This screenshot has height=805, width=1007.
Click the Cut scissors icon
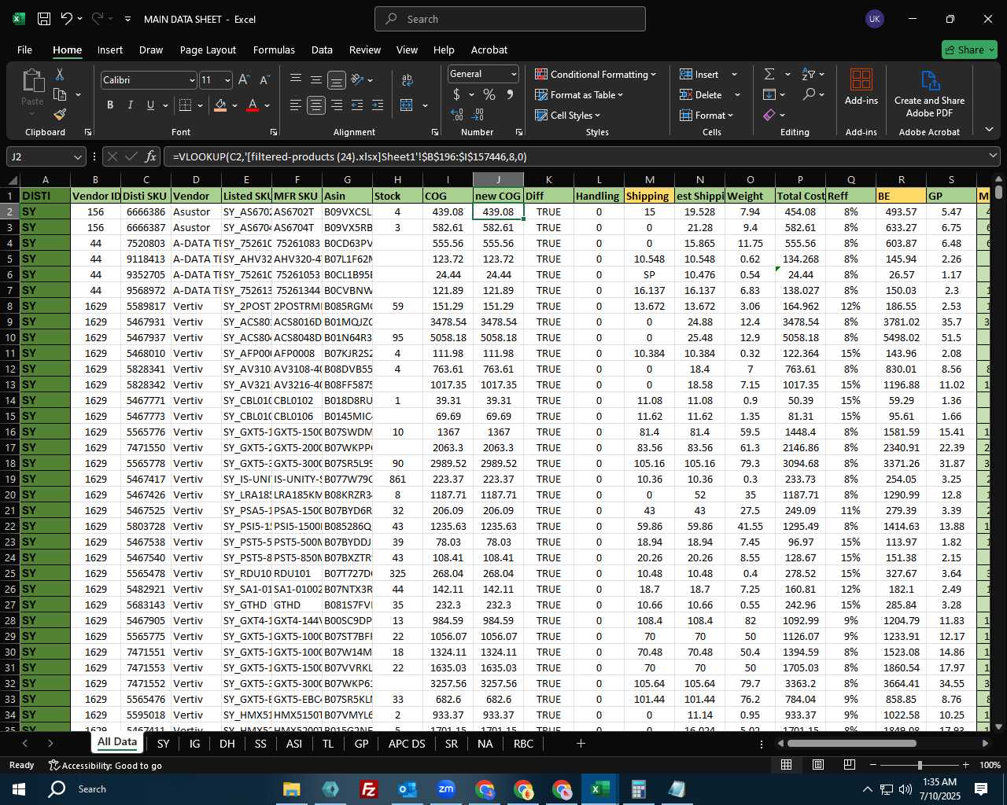(x=60, y=74)
